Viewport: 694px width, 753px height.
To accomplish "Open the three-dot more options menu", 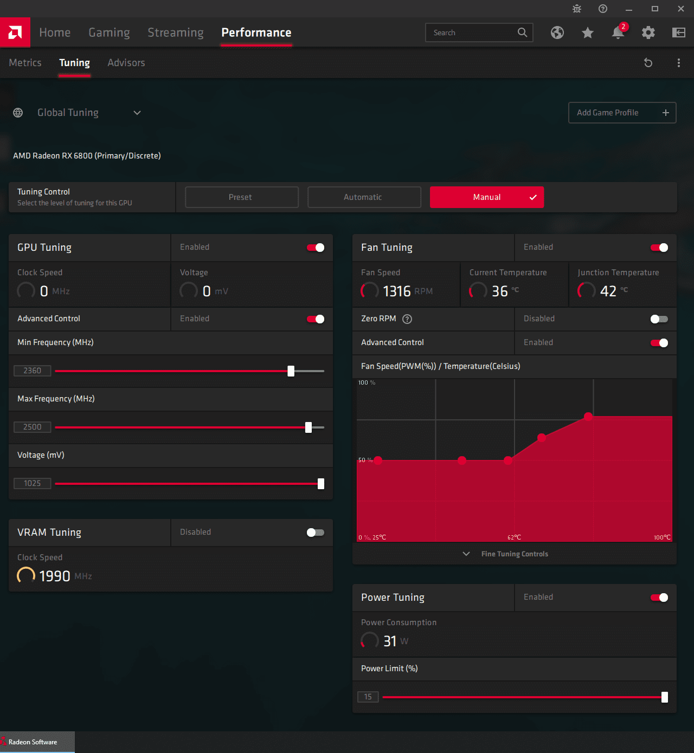I will 679,63.
